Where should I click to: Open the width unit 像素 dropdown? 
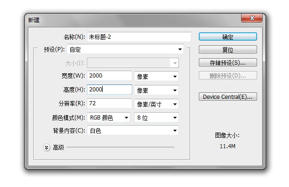coord(156,76)
